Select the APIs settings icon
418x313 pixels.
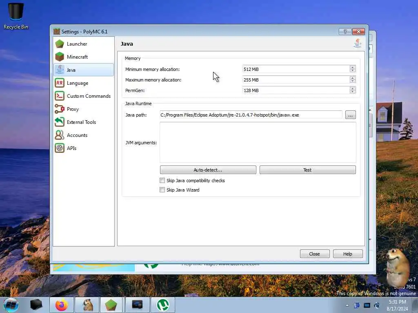pos(60,148)
